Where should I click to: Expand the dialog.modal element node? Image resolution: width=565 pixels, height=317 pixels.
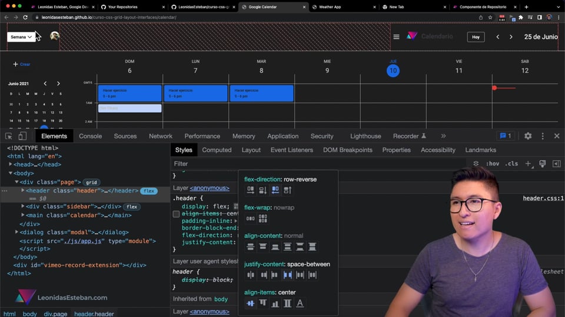tap(16, 232)
